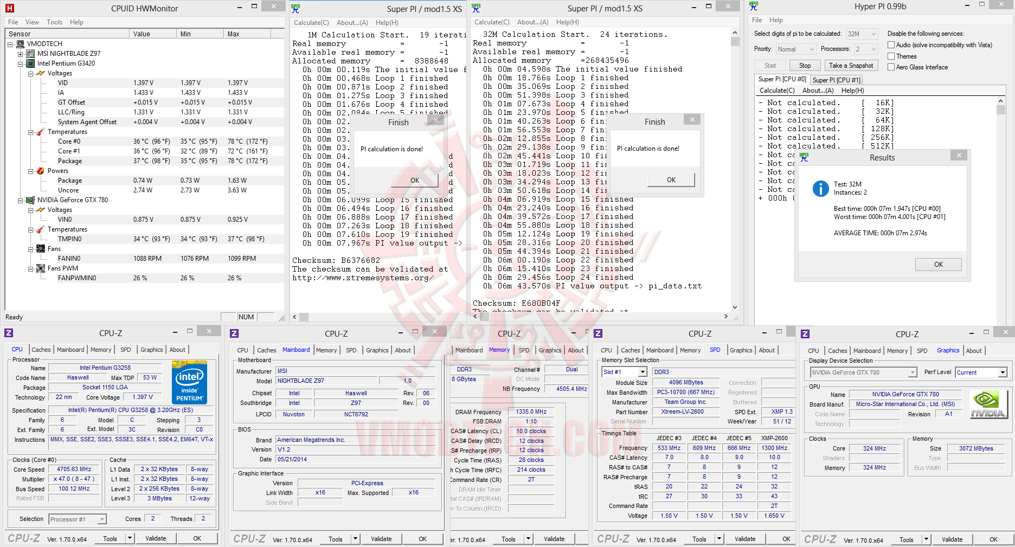Collapse the Intel Pentium G3420 node
Screen dimensions: 1015x547
pyautogui.click(x=21, y=63)
